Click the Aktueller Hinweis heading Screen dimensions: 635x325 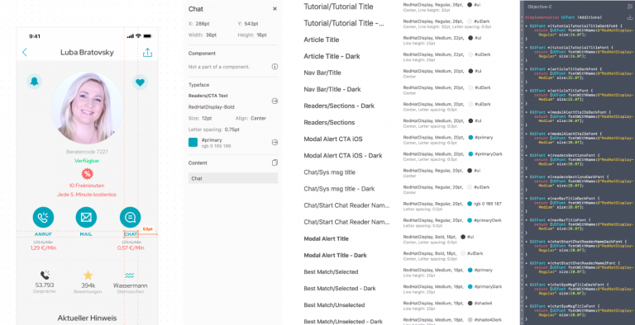[x=87, y=318]
